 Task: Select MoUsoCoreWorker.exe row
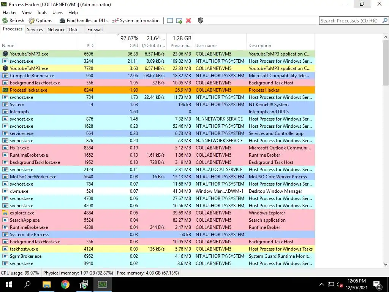(x=158, y=177)
